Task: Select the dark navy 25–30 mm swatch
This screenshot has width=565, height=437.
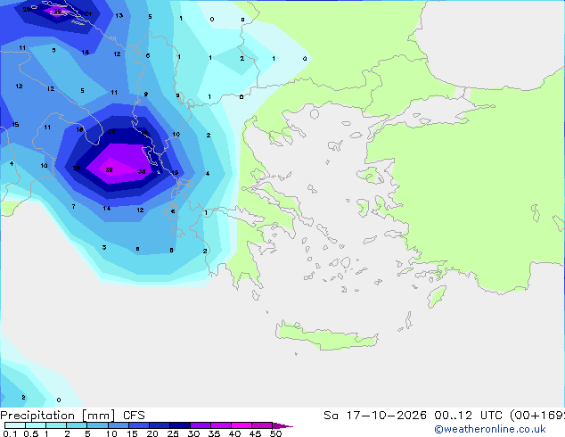Action: (x=179, y=425)
